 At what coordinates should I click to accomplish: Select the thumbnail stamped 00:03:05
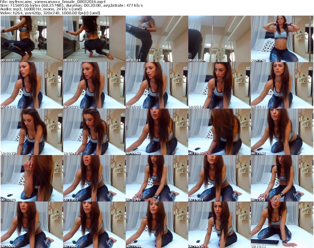coord(219,39)
